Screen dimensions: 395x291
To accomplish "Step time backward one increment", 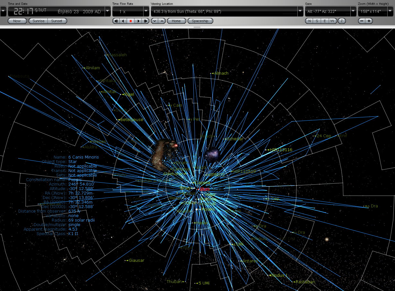I will tap(116, 21).
